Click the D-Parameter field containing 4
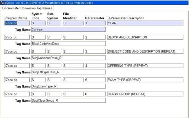 [95, 66]
